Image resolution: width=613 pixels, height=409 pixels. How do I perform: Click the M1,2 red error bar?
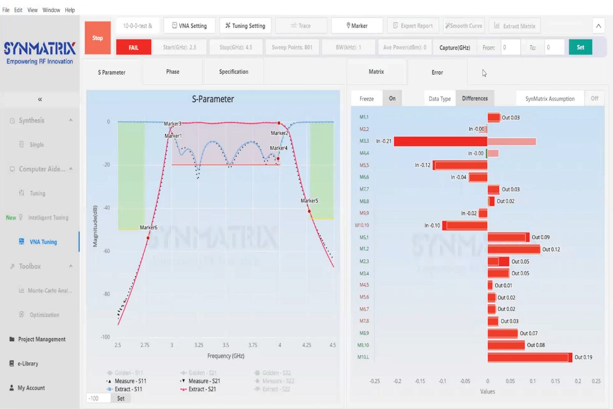coord(514,250)
